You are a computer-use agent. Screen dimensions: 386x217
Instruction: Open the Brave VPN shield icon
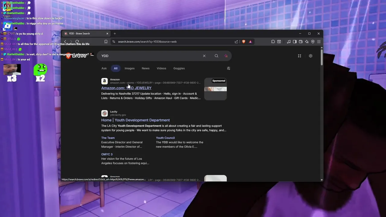(x=313, y=42)
